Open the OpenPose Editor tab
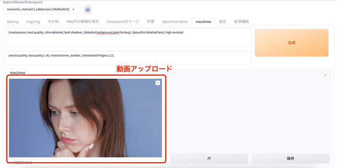 coord(175,21)
